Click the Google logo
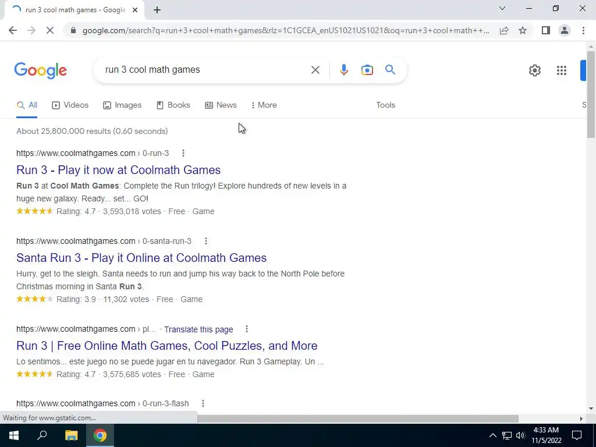This screenshot has width=596, height=447. point(41,70)
